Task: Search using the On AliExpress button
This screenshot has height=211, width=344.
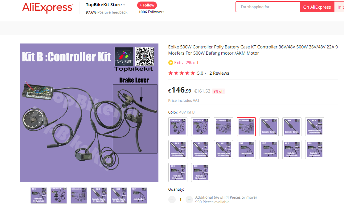Action: pos(317,7)
